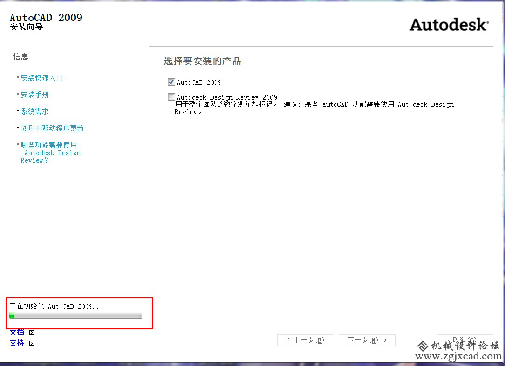This screenshot has height=366, width=505.
Task: Click the AutoCAD 2009 安装向导 title
Action: (46, 21)
